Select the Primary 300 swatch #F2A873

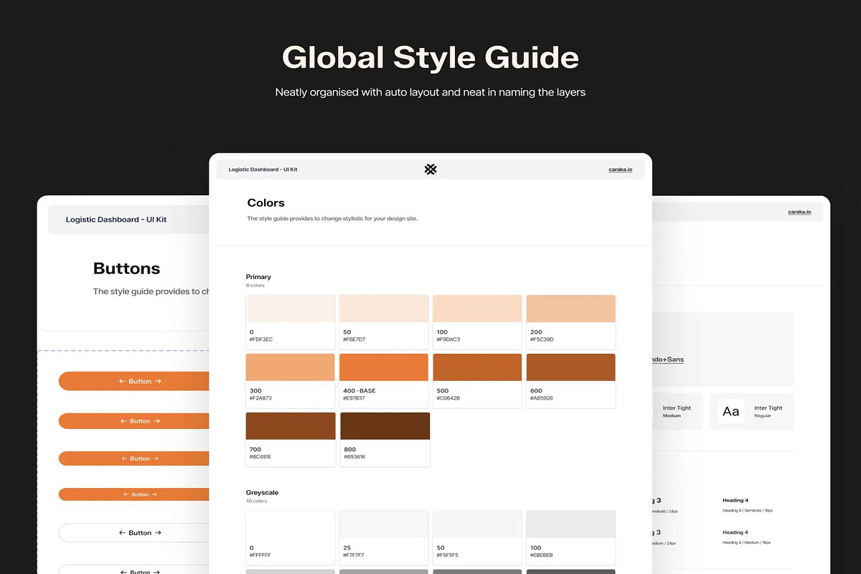click(291, 380)
